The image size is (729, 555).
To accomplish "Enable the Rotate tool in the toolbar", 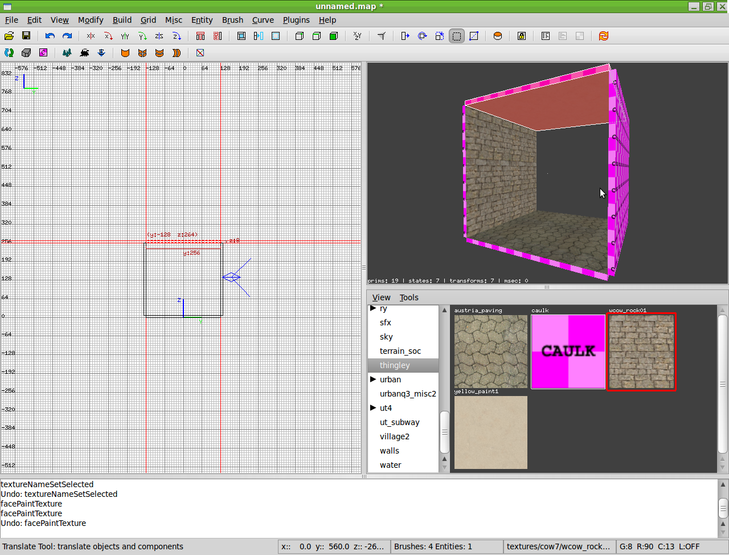I will (x=422, y=36).
